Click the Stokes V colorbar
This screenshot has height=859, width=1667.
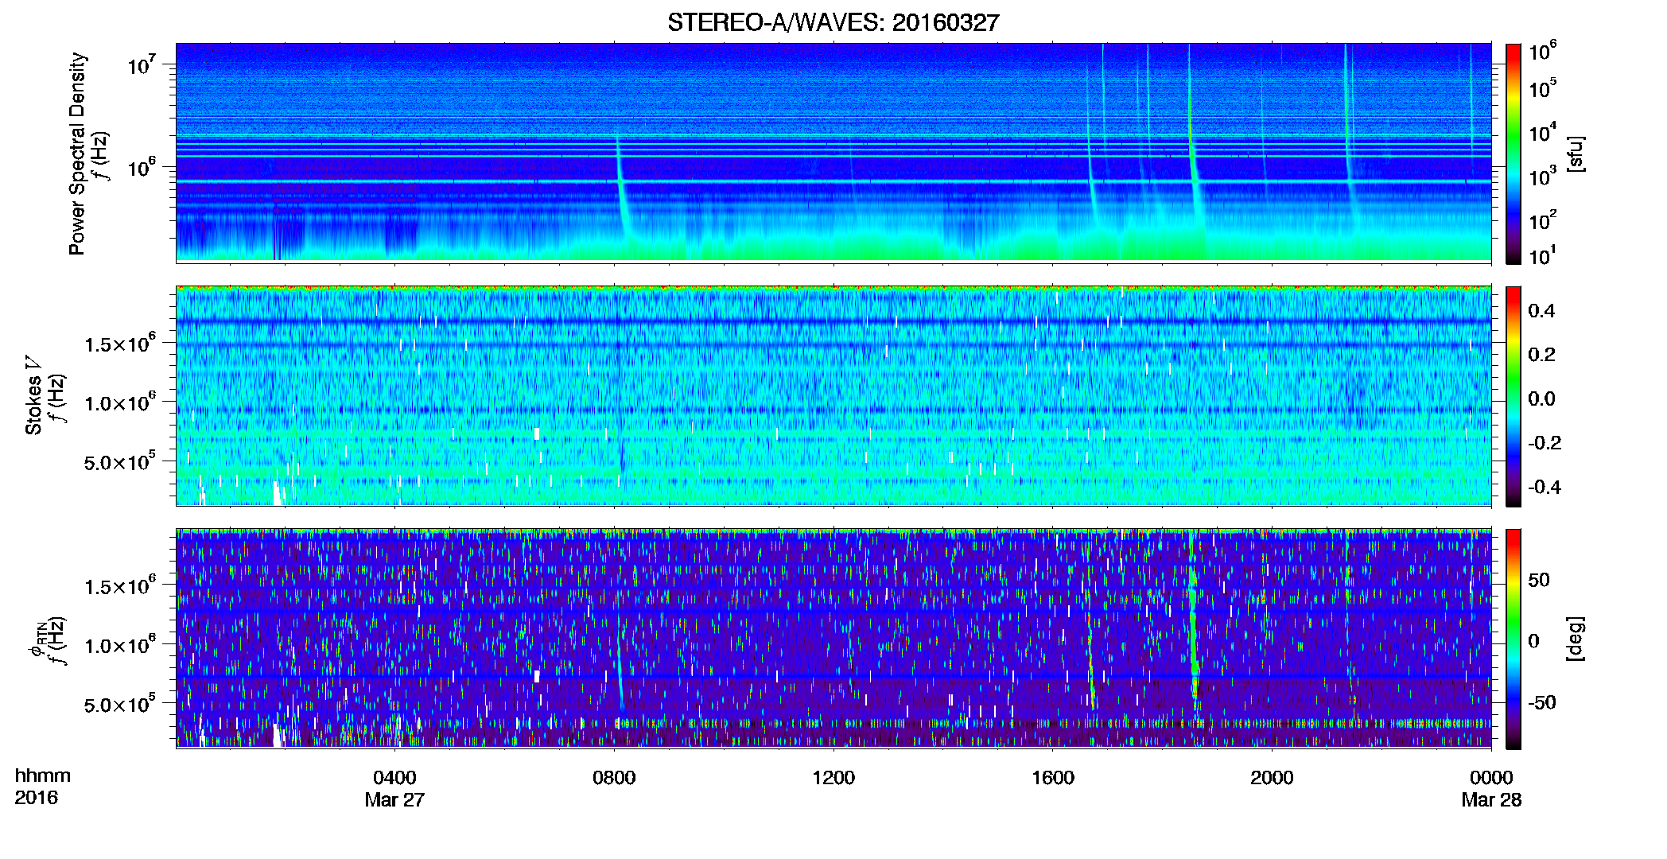pos(1514,396)
